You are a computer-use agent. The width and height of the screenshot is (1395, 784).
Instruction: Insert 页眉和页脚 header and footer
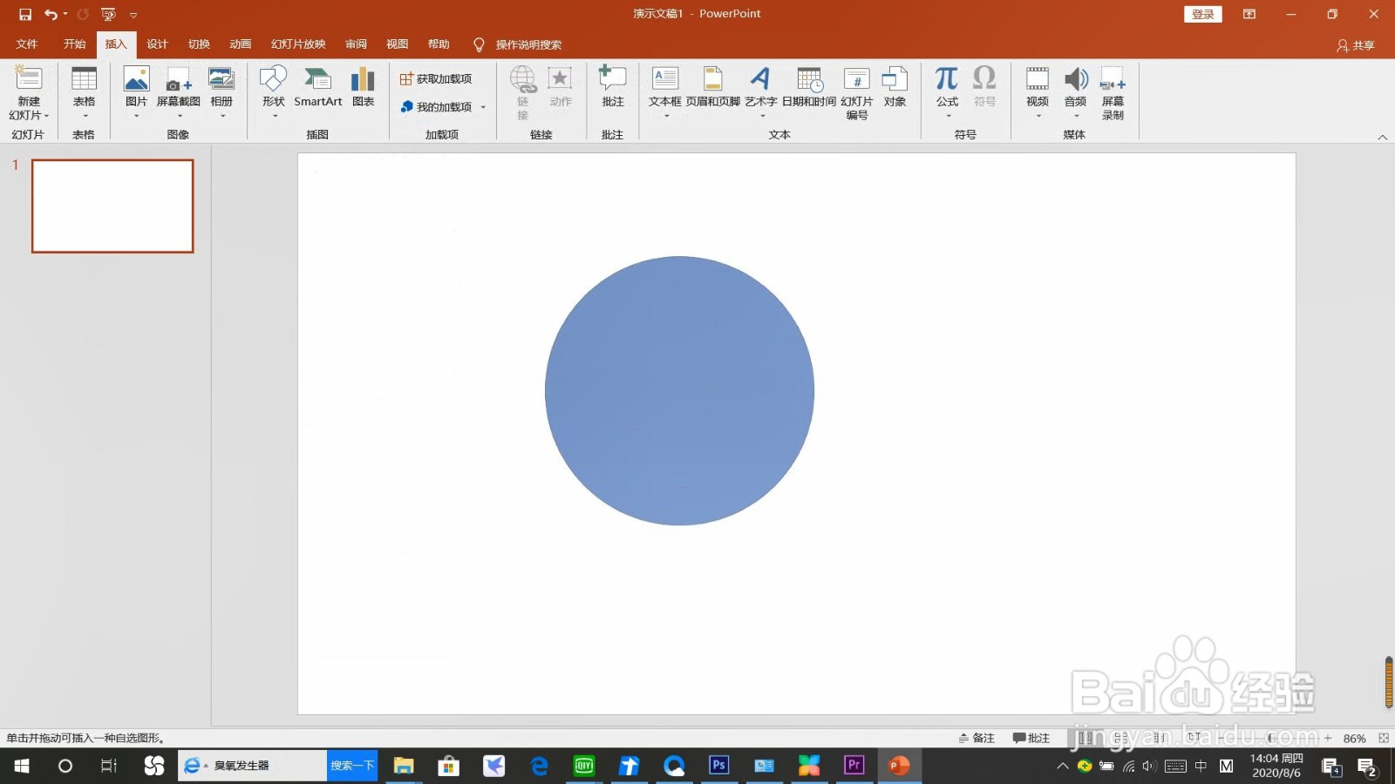[712, 87]
